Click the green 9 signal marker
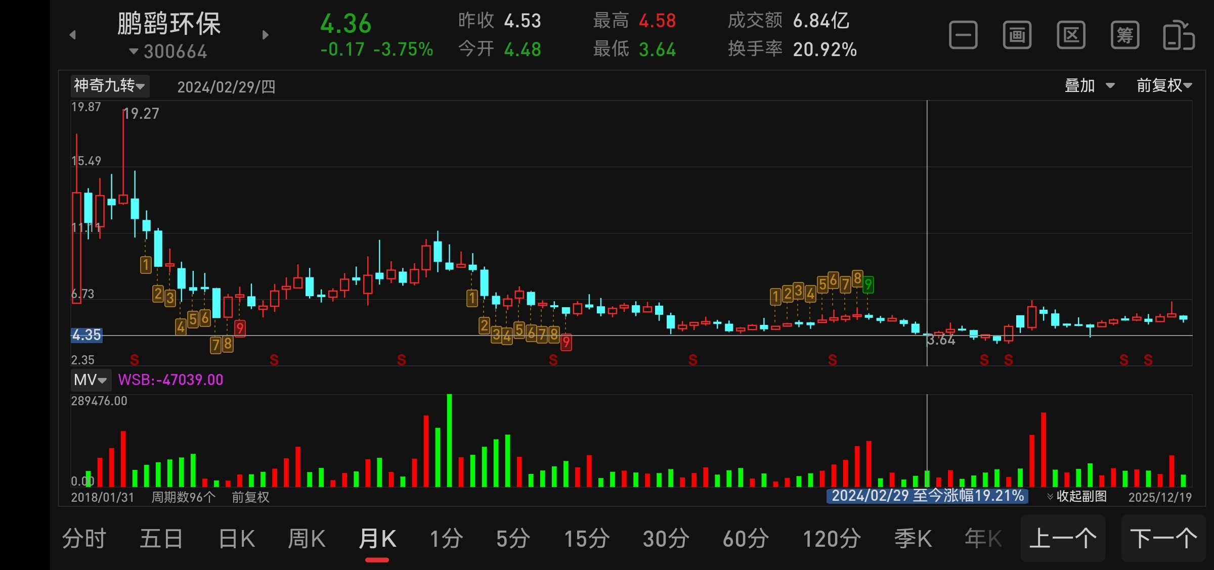1214x570 pixels. (868, 285)
